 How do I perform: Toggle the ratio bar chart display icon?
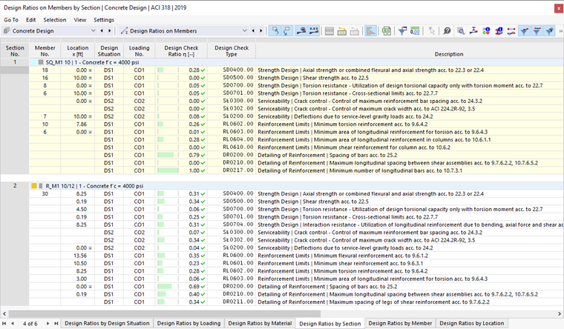point(370,31)
